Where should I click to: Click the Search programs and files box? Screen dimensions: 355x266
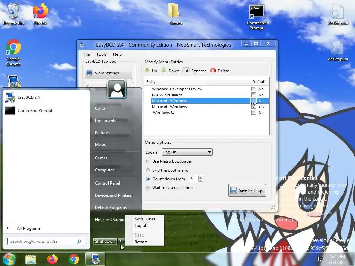(45, 241)
